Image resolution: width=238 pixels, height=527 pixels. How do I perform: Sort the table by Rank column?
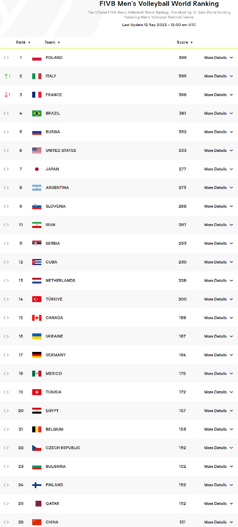click(23, 43)
